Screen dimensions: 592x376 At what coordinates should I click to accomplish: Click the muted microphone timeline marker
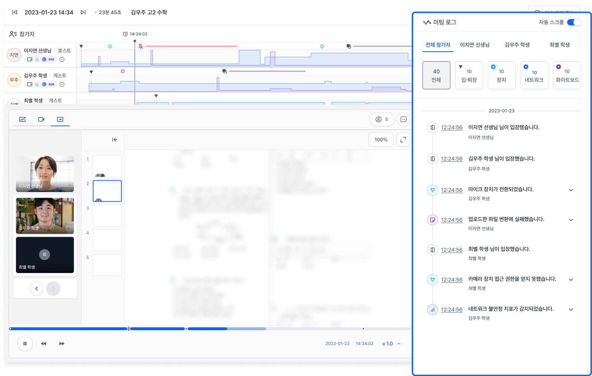[x=141, y=46]
